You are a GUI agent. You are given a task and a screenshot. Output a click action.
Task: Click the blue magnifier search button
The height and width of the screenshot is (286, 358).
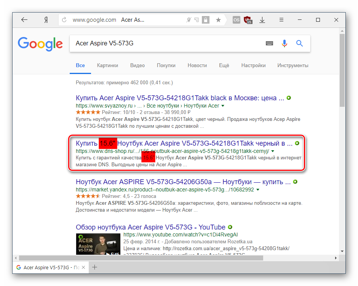[300, 43]
